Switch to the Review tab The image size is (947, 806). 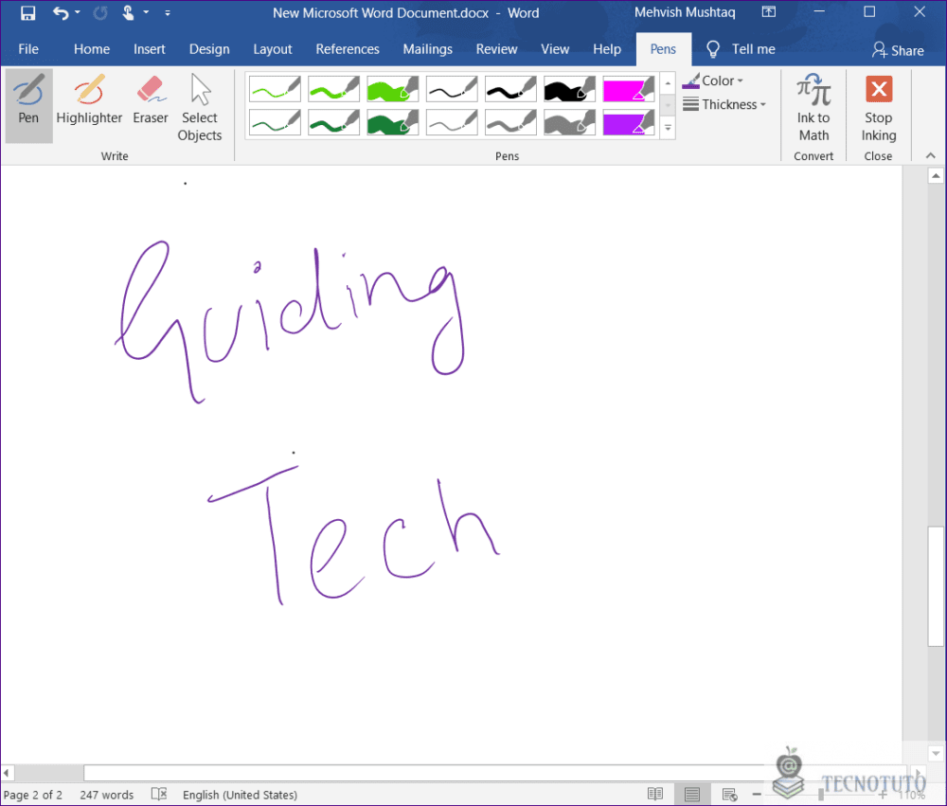(x=496, y=49)
